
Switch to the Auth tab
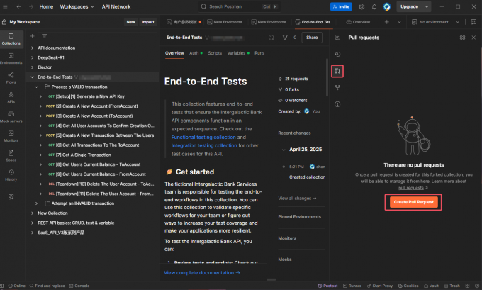(196, 53)
